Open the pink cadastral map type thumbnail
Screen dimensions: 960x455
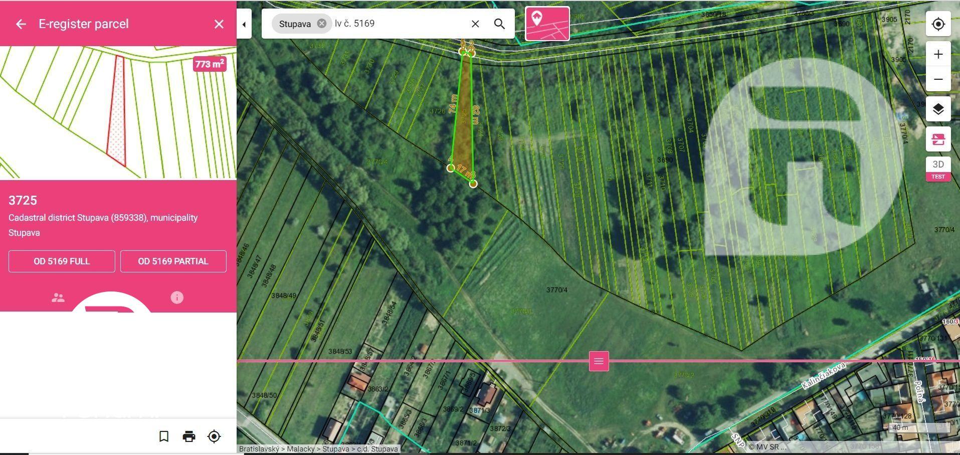(x=547, y=24)
